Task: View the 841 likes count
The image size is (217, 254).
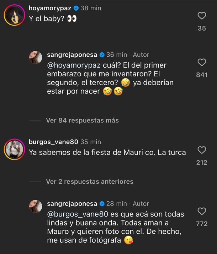Action: click(x=202, y=75)
